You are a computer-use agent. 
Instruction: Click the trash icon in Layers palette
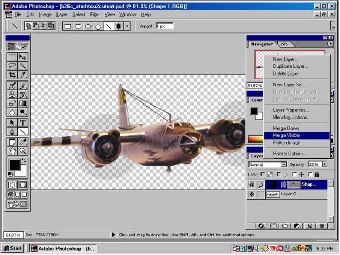pyautogui.click(x=322, y=226)
